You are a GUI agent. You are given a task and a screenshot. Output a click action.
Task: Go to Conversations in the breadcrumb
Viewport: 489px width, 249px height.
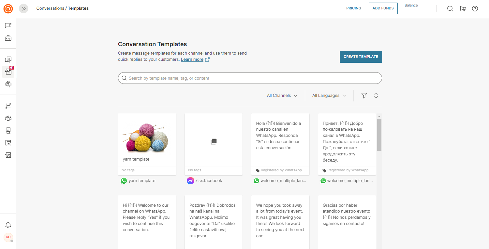click(x=50, y=8)
